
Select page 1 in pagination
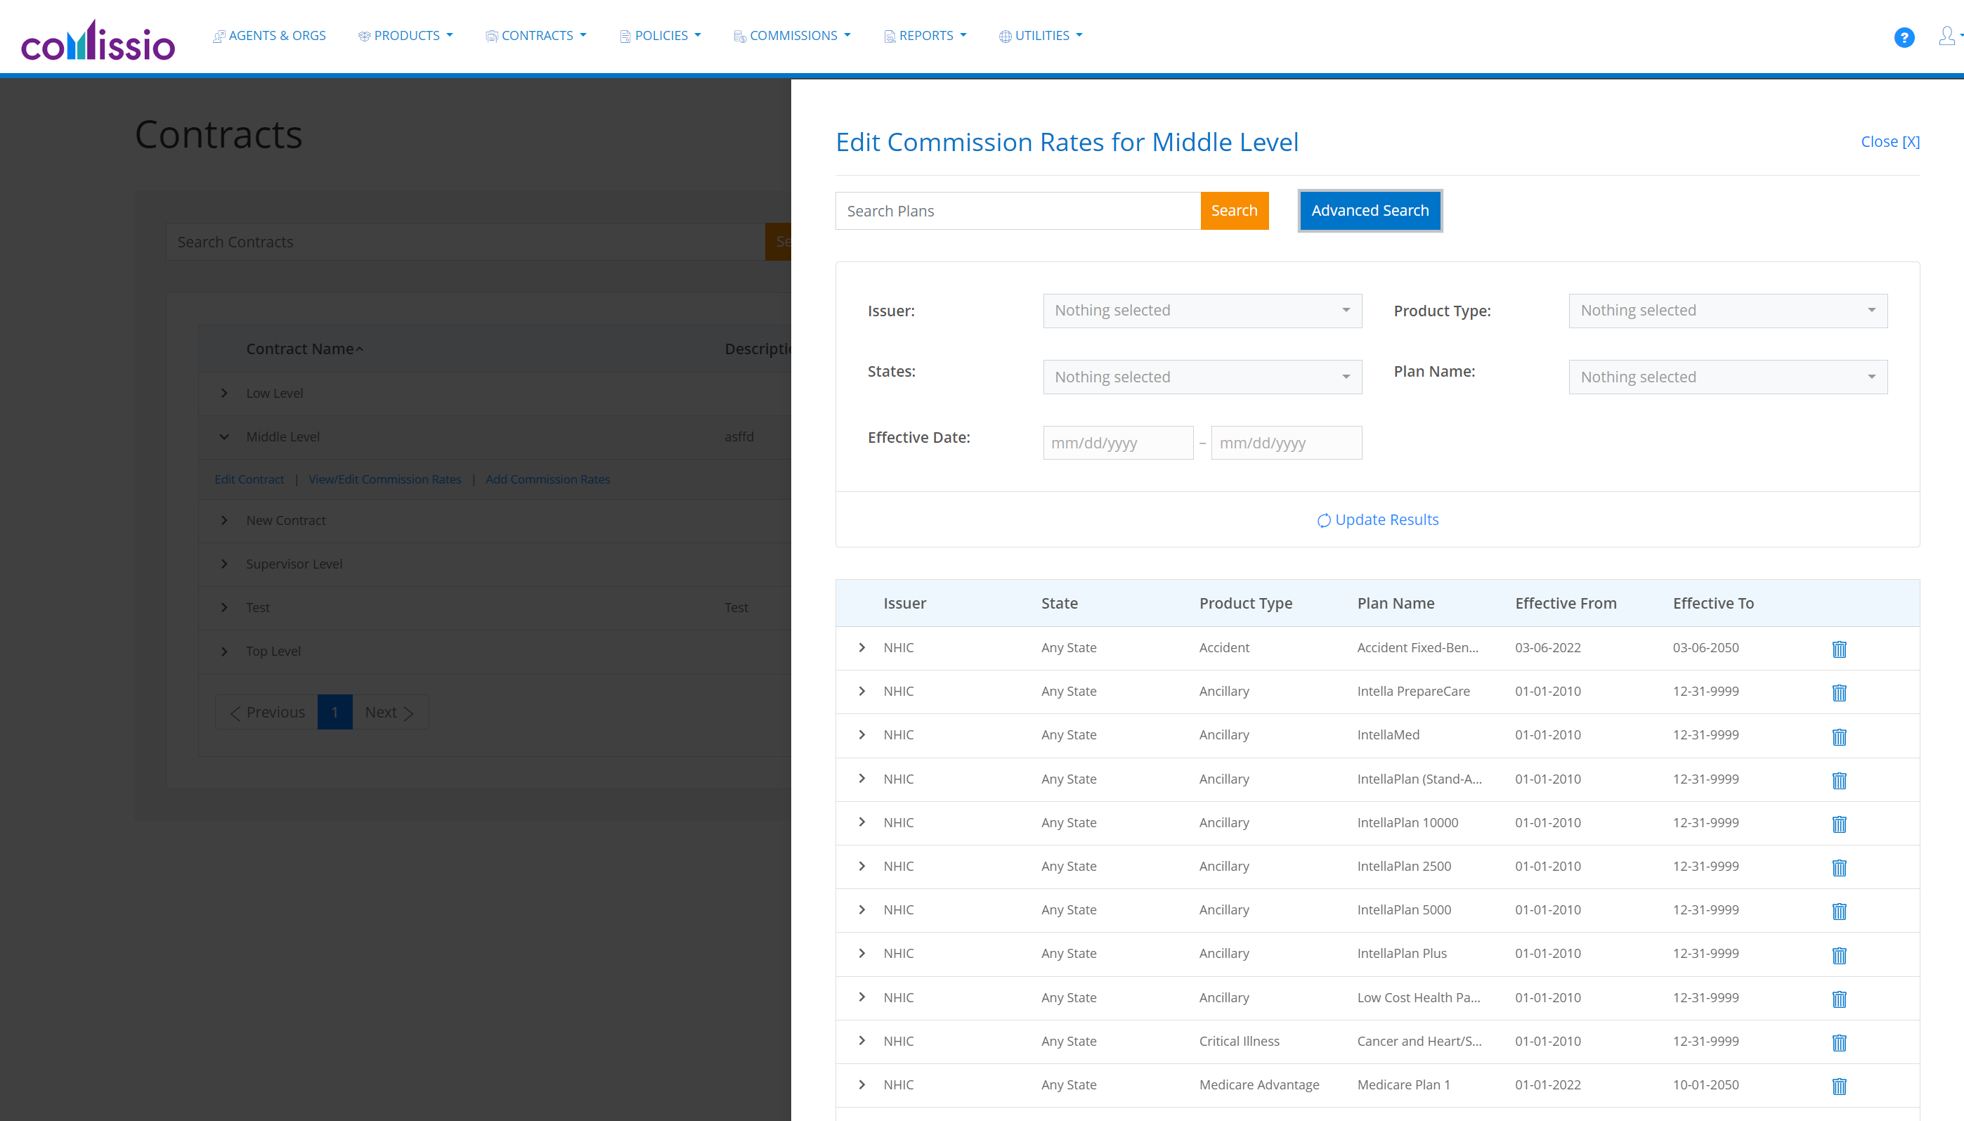tap(334, 712)
